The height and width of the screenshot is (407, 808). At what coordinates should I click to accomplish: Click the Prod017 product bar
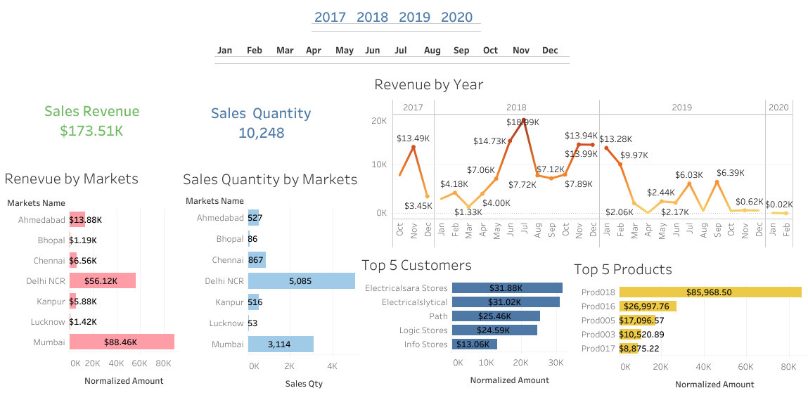coord(628,348)
